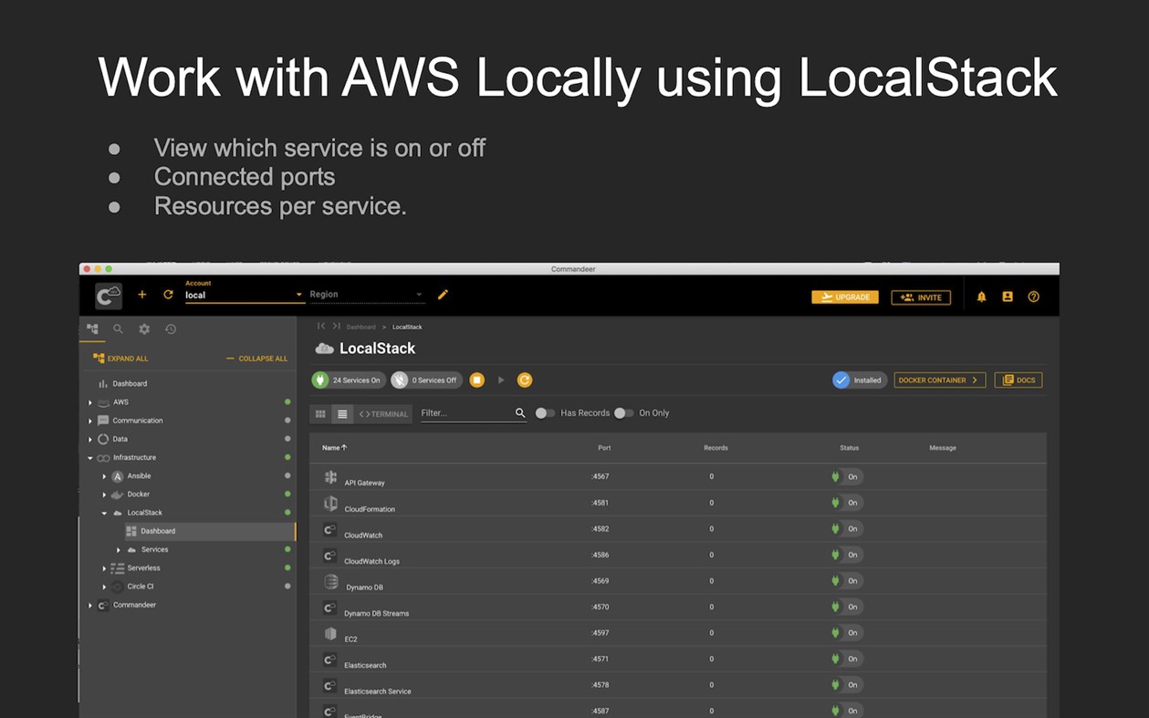Expand the Communication tree node

tap(89, 421)
